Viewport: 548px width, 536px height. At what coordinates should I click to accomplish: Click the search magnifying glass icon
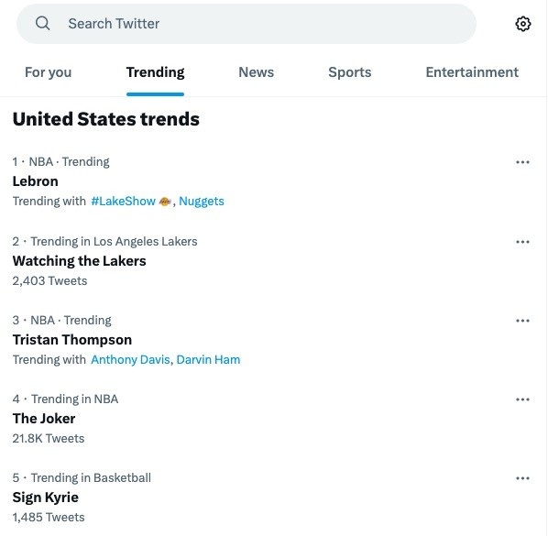[x=43, y=24]
